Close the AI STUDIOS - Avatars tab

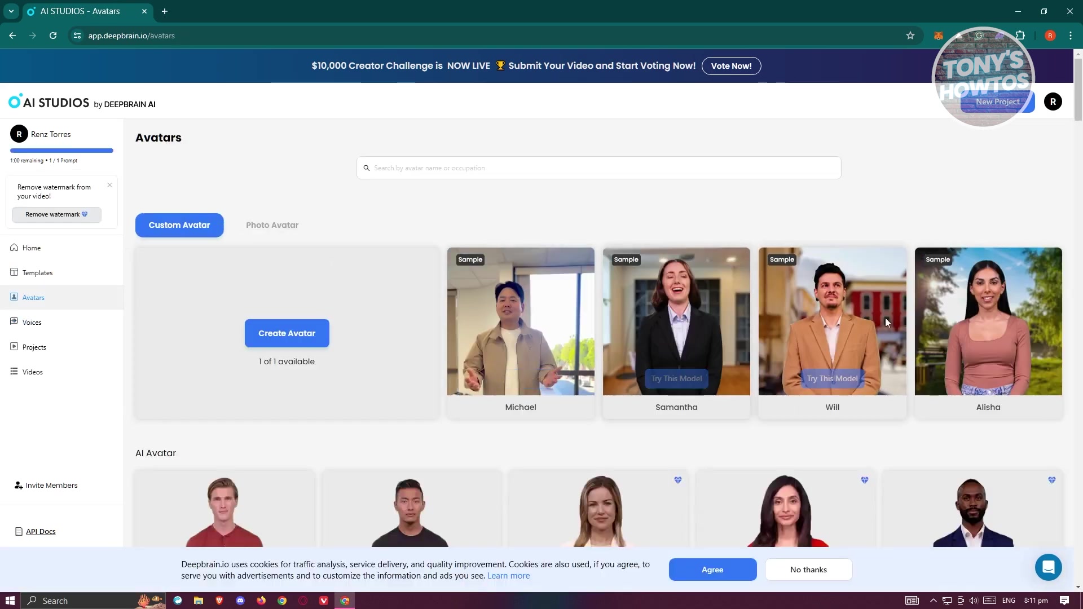pyautogui.click(x=144, y=11)
